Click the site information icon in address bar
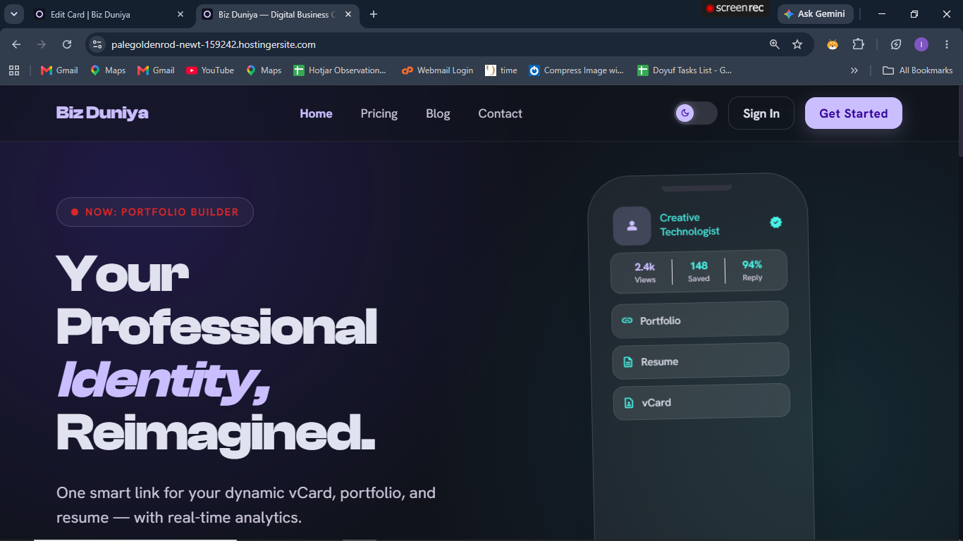Image resolution: width=963 pixels, height=541 pixels. click(98, 44)
